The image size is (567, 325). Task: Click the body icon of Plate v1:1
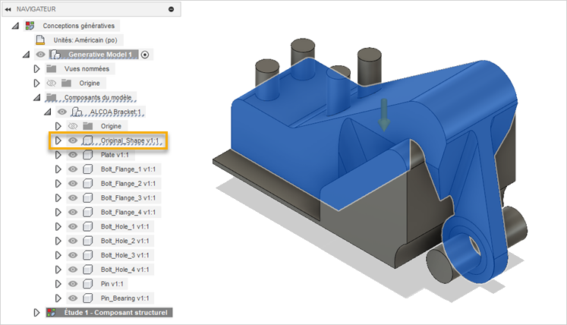[x=87, y=155]
